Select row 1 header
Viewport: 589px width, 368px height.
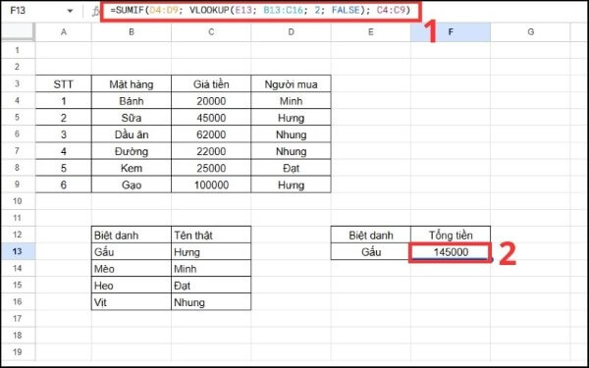(x=18, y=50)
